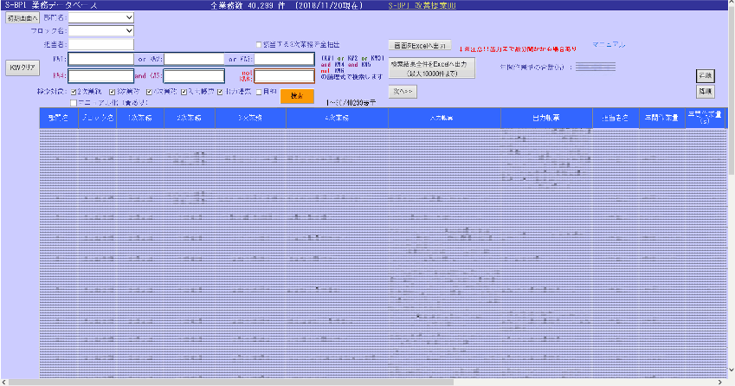Select the 4次業務 column header
The image size is (735, 386).
(337, 118)
